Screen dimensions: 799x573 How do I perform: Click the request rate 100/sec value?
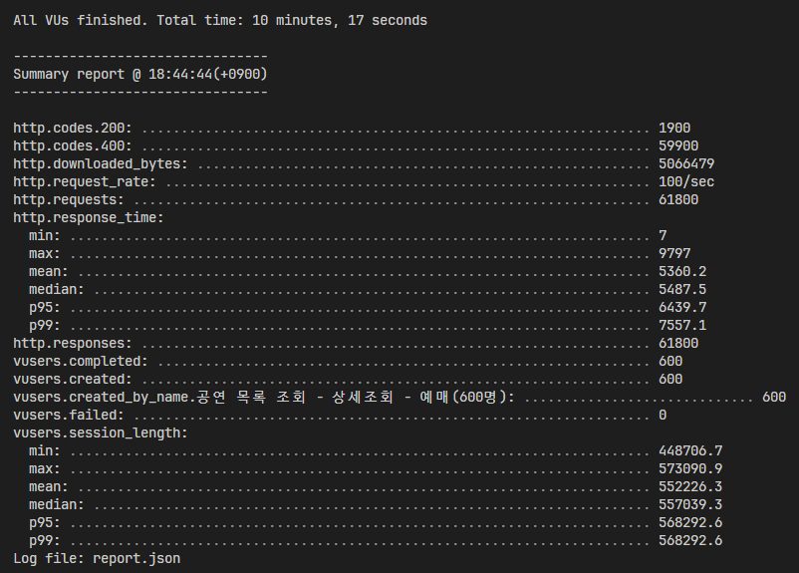(686, 181)
